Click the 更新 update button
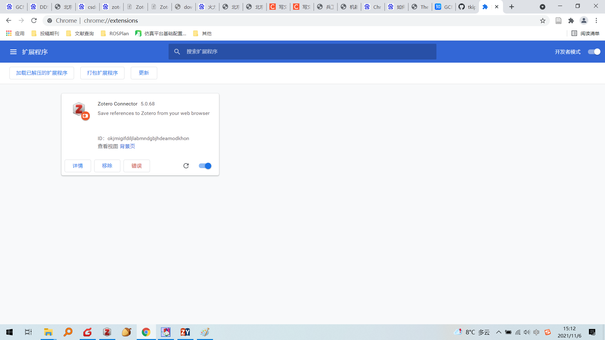605x340 pixels. tap(144, 73)
